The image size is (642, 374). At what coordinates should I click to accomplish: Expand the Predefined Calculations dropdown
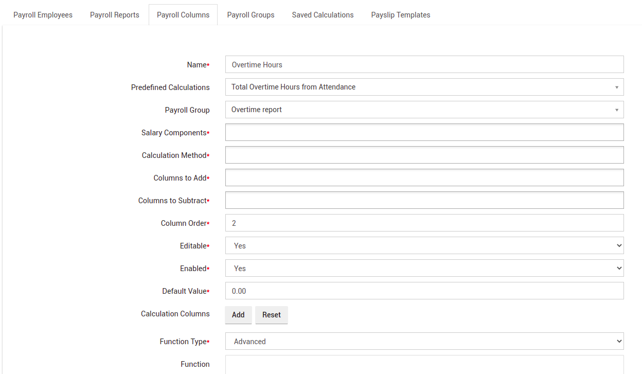coord(424,87)
